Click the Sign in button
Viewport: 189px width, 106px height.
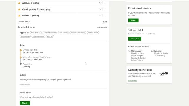[25, 103]
